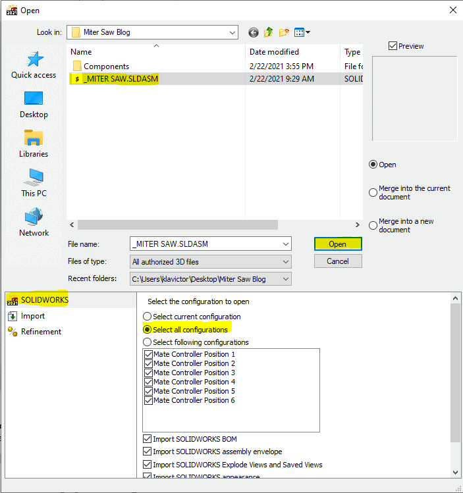This screenshot has width=463, height=493.
Task: Open the Recent folders dropdown
Action: (x=211, y=279)
